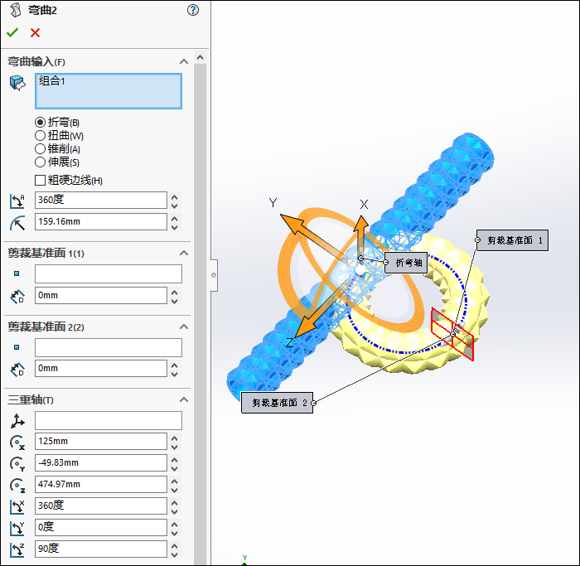Image resolution: width=580 pixels, height=566 pixels.
Task: Select the 伸展(S) stretching radio option
Action: (40, 162)
